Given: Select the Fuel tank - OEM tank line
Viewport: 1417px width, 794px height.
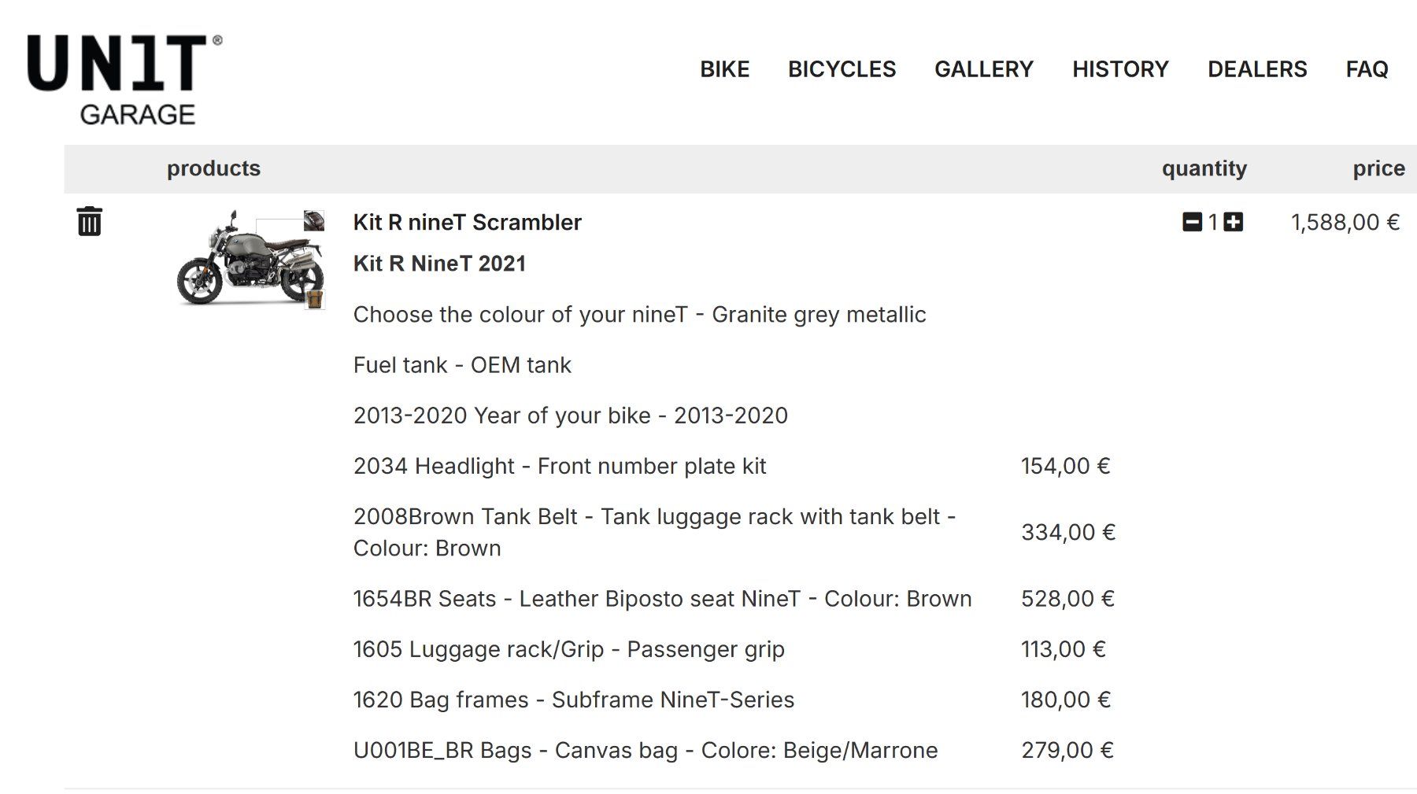Looking at the screenshot, I should [462, 365].
